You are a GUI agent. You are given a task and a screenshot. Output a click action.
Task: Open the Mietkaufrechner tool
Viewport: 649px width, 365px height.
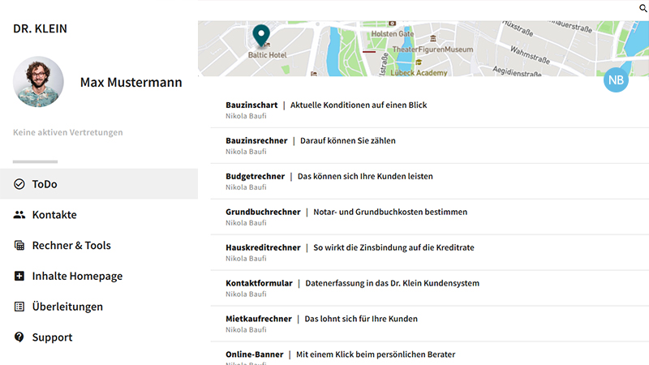(x=258, y=319)
